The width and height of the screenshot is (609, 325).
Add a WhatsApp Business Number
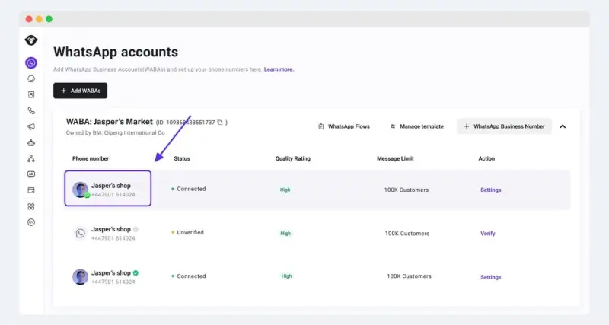point(503,126)
